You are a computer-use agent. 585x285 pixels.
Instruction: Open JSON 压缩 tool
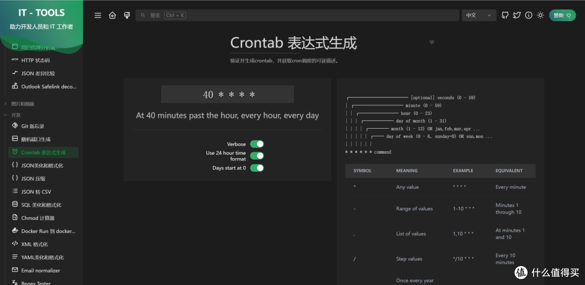[43, 178]
